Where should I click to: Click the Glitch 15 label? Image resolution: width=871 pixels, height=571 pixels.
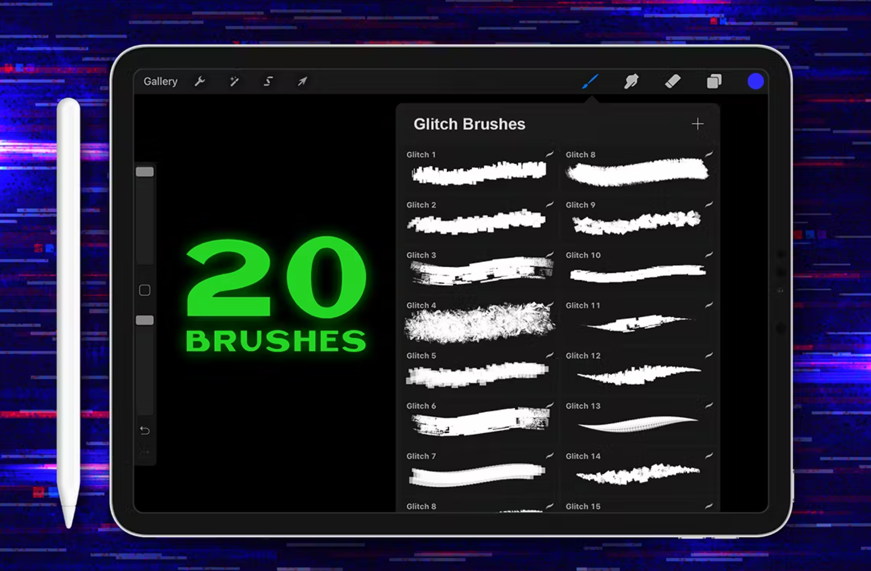click(583, 506)
